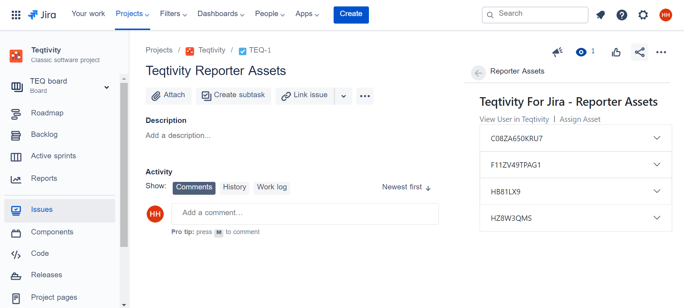Click the Create button
The width and height of the screenshot is (684, 308).
tap(351, 15)
